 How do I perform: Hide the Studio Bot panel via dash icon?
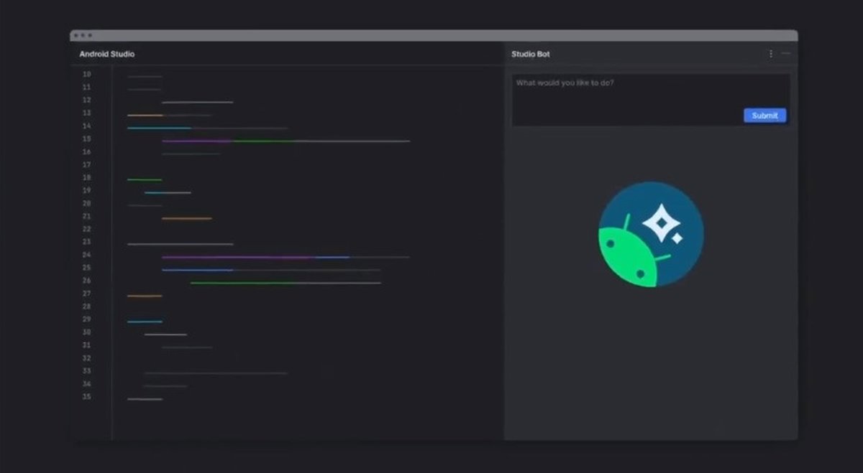[x=785, y=53]
